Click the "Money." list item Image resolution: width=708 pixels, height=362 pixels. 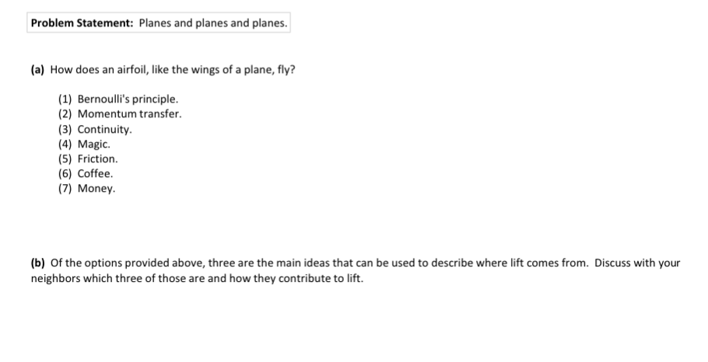pyautogui.click(x=96, y=189)
